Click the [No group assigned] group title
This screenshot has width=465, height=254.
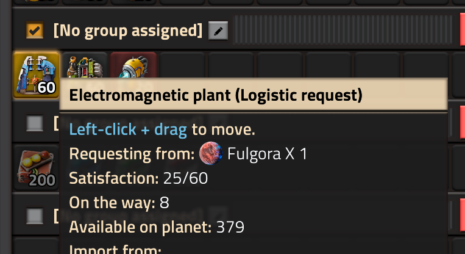(x=128, y=31)
